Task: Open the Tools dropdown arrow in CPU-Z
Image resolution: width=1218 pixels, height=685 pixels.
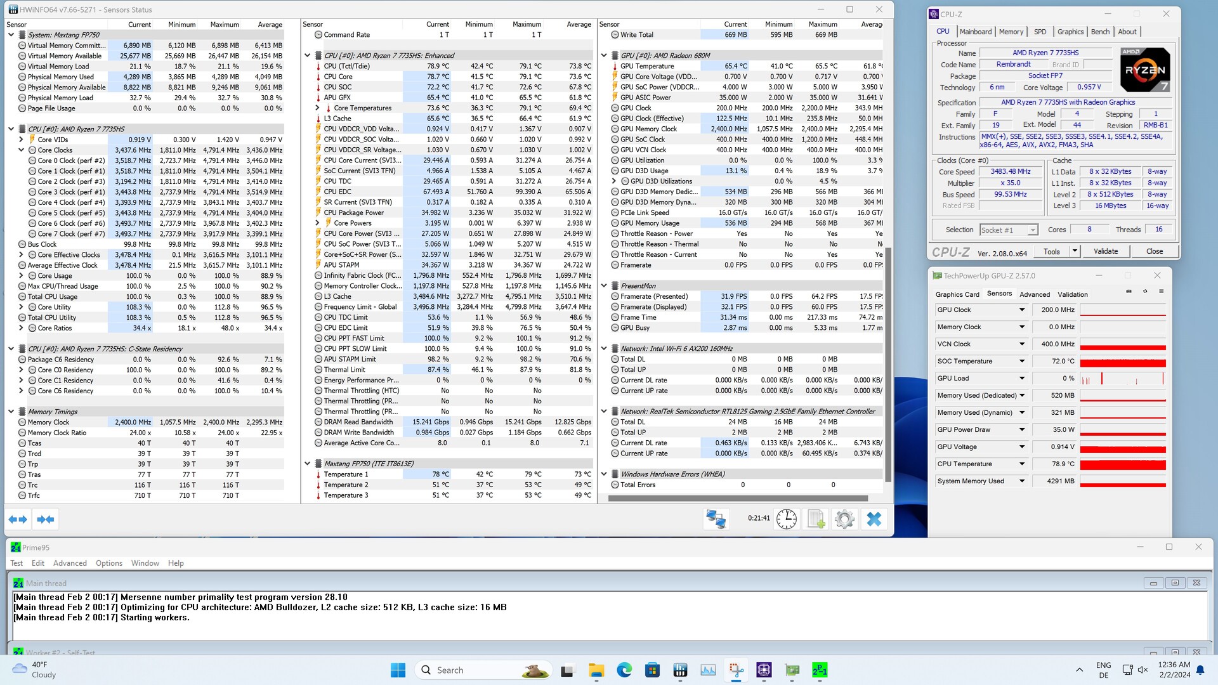Action: point(1075,251)
